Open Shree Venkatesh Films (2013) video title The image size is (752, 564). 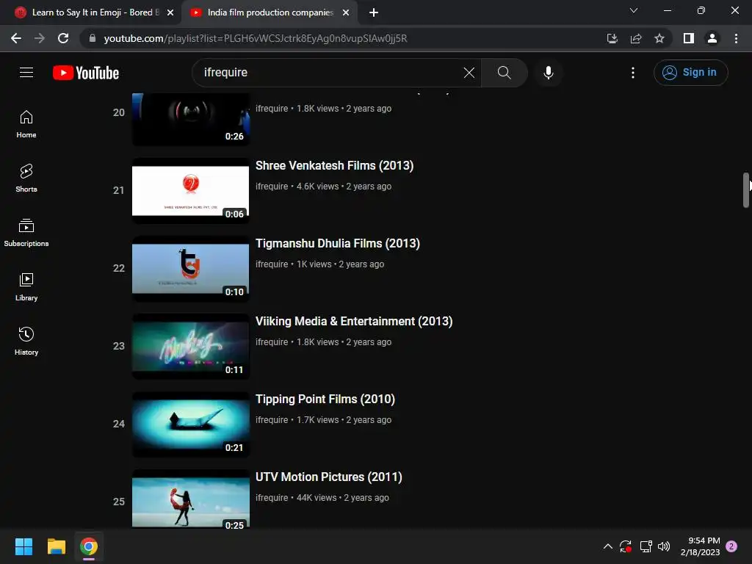pyautogui.click(x=334, y=165)
